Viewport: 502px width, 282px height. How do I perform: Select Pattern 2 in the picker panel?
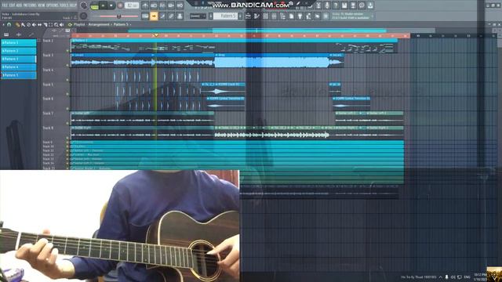coord(19,51)
